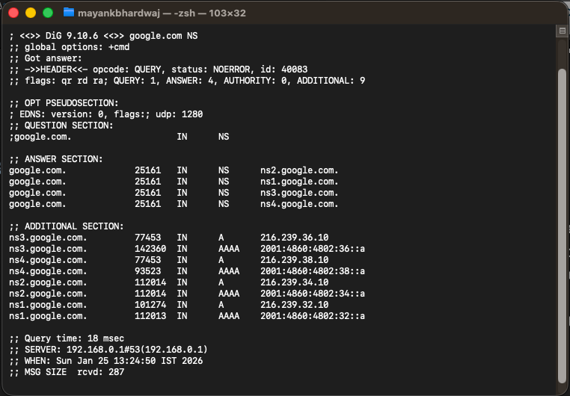Click the 'OPT PSEUDOSECTION:' heading

click(71, 103)
